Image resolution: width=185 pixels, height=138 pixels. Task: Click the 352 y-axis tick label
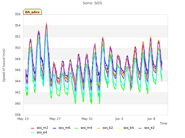click(18, 37)
